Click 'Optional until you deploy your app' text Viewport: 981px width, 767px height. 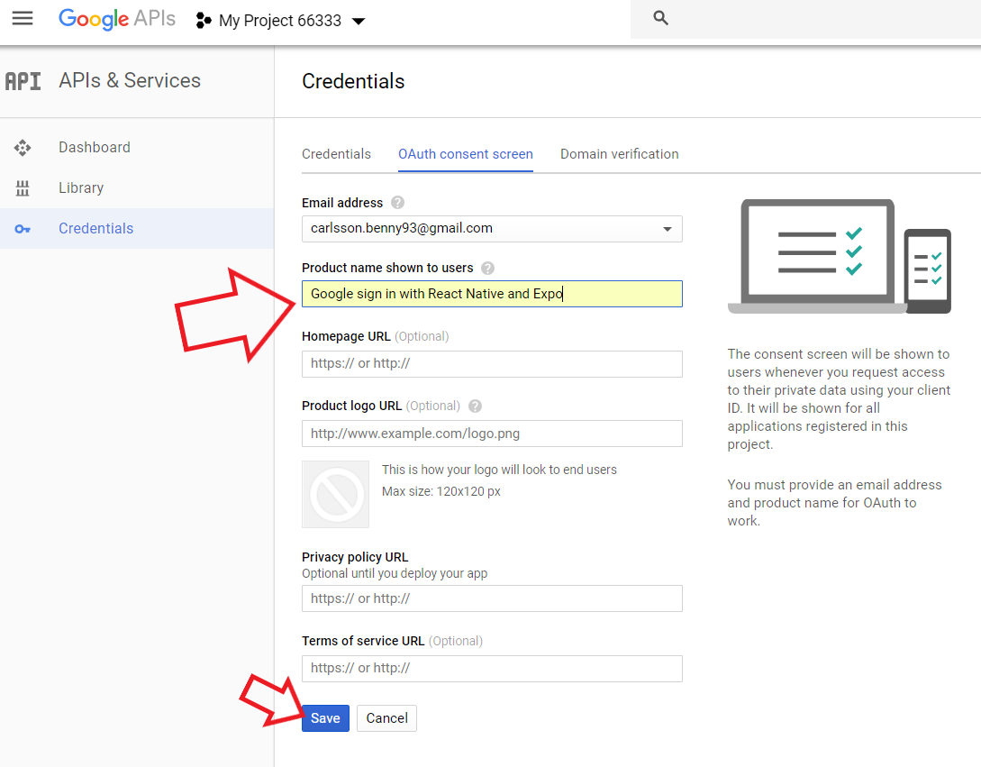point(395,573)
